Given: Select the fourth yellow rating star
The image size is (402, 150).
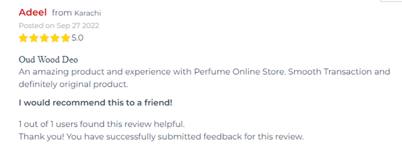Looking at the screenshot, I should tap(55, 38).
